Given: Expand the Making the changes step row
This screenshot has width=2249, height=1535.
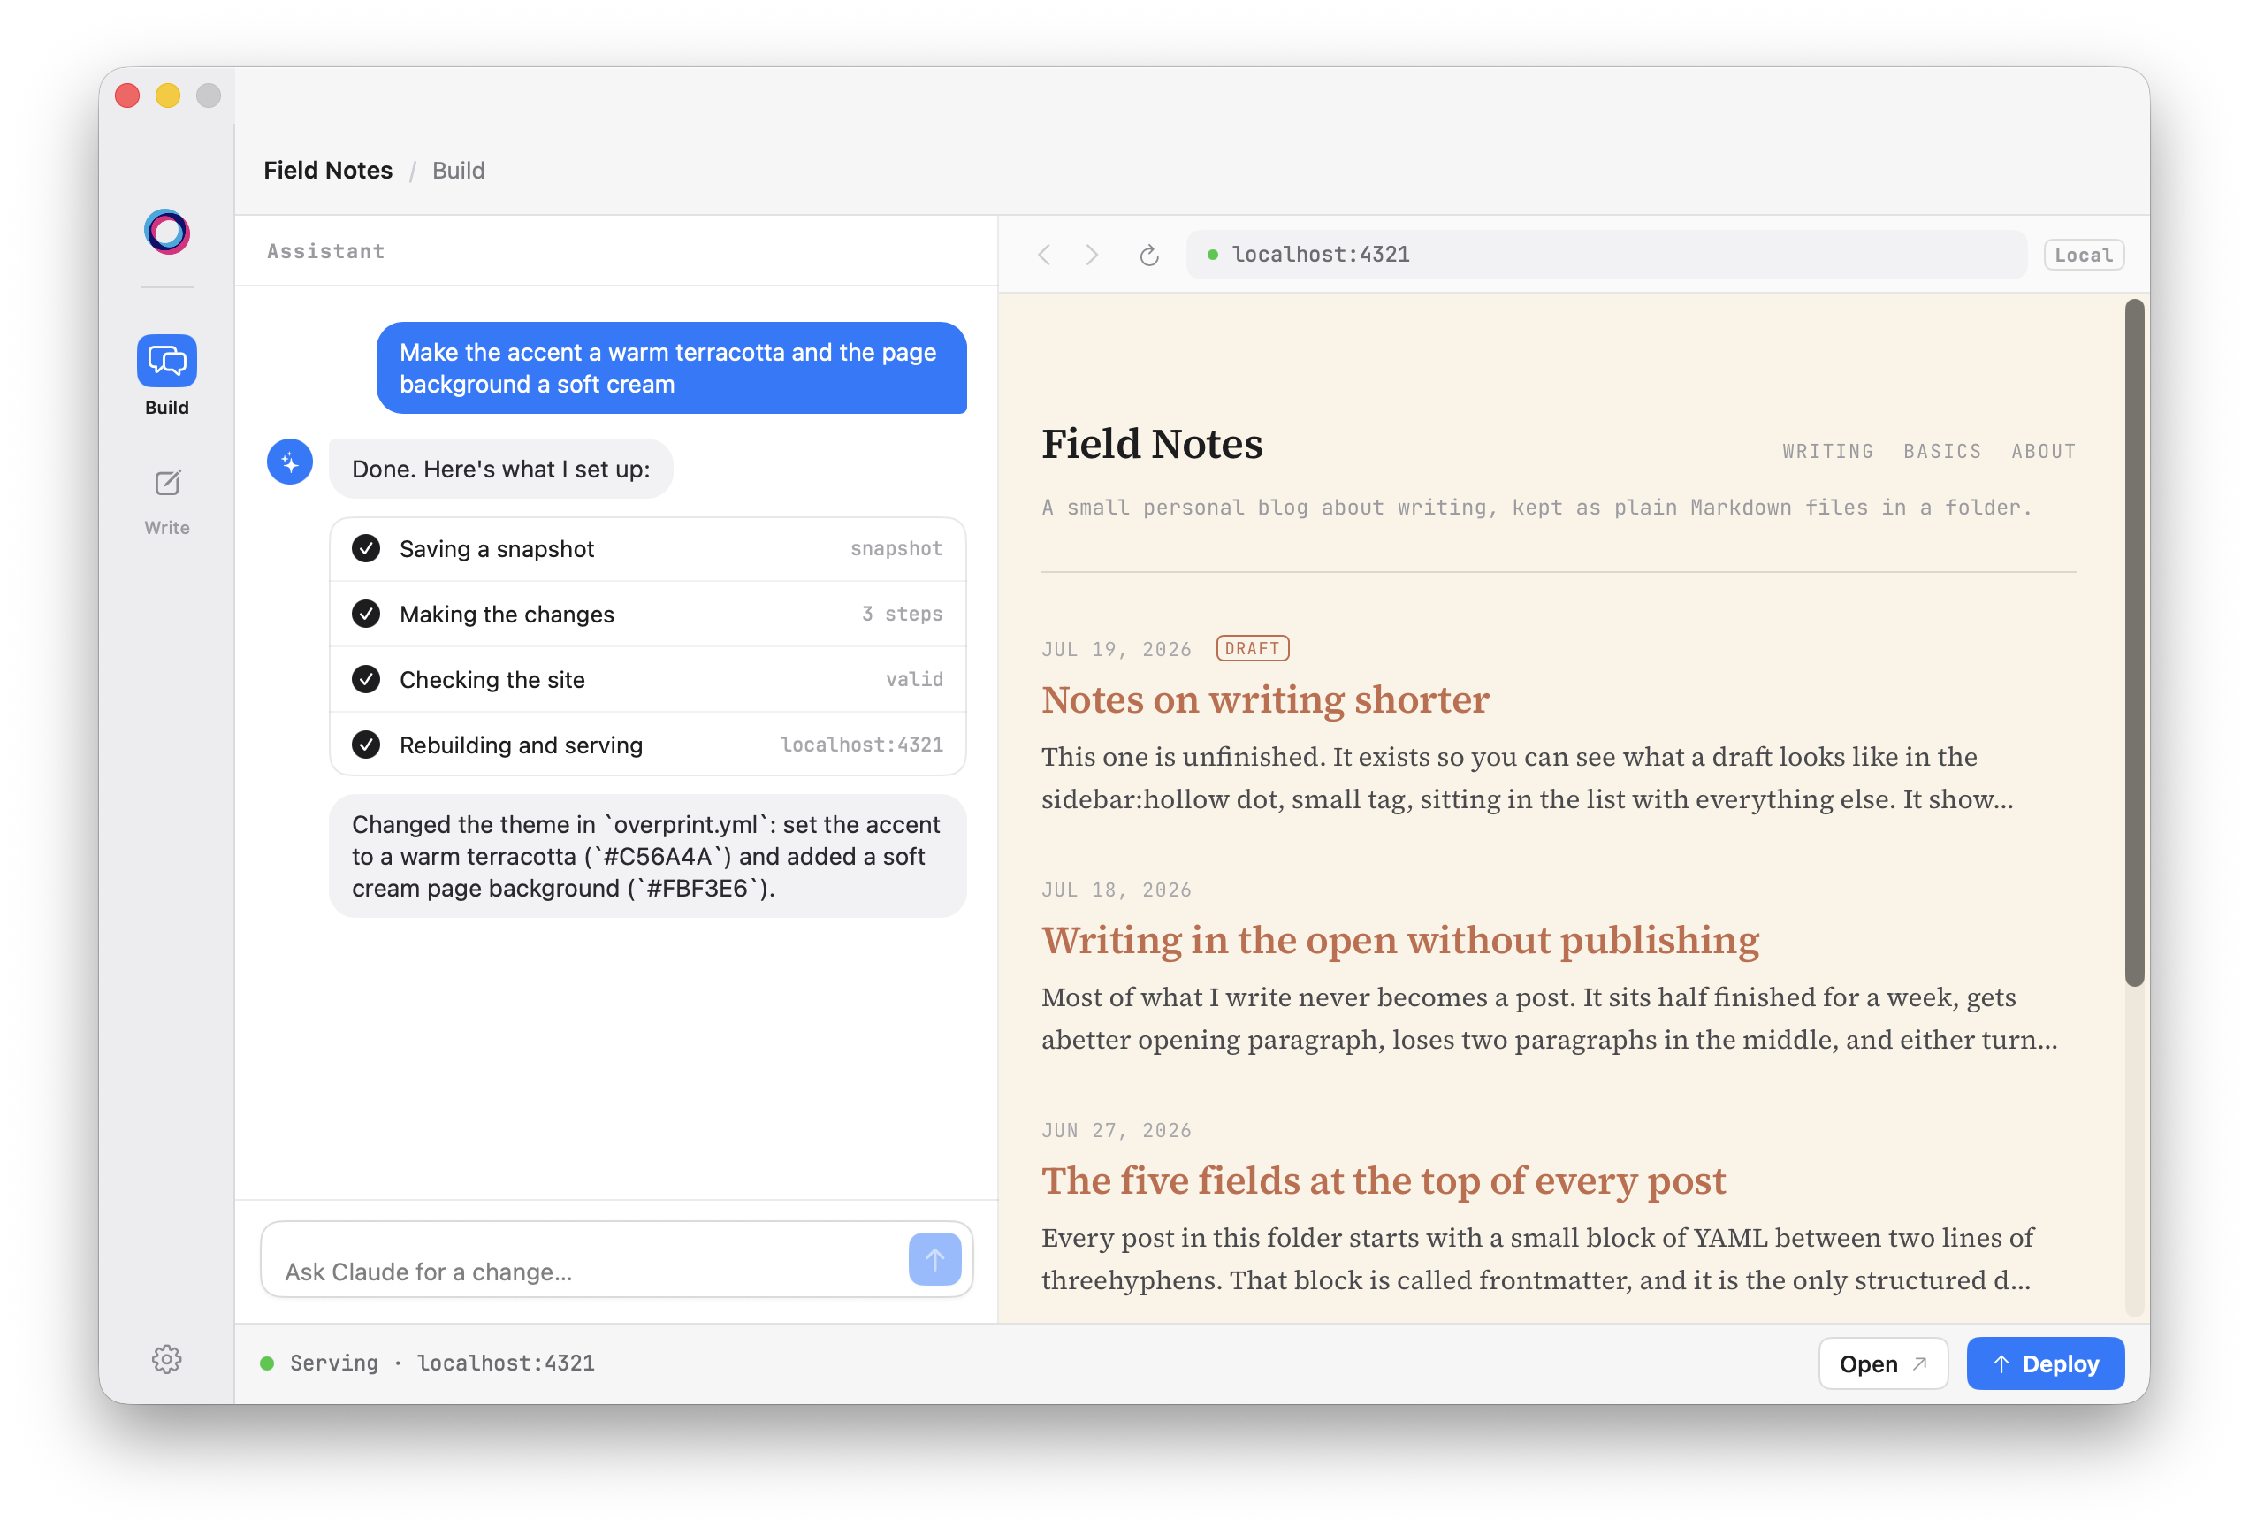Looking at the screenshot, I should pyautogui.click(x=647, y=614).
